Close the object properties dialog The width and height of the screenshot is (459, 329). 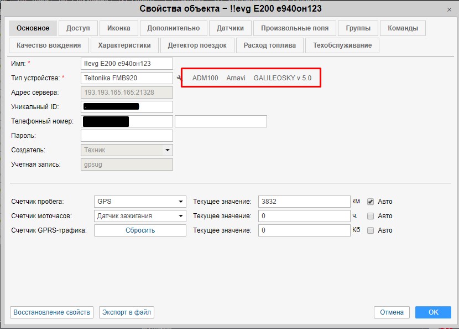[x=449, y=9]
